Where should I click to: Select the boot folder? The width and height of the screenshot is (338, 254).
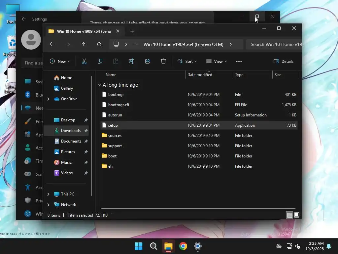199,156
